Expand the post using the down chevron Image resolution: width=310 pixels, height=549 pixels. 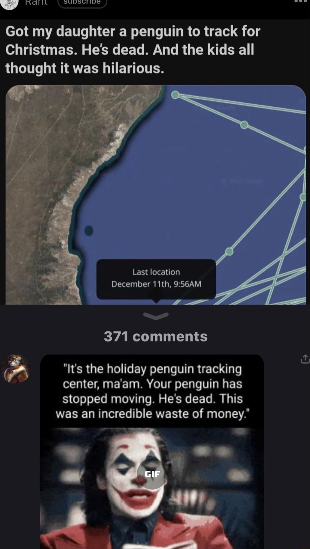click(x=156, y=316)
